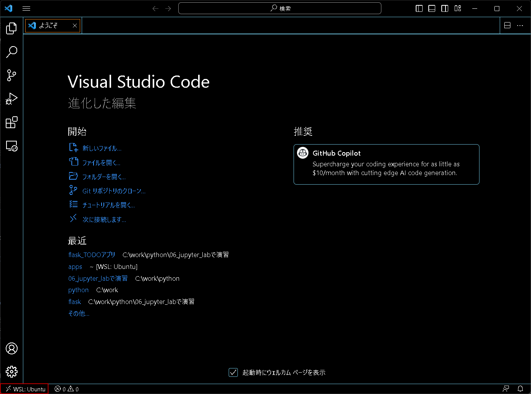Click the command center search box
This screenshot has width=531, height=394.
click(x=280, y=8)
